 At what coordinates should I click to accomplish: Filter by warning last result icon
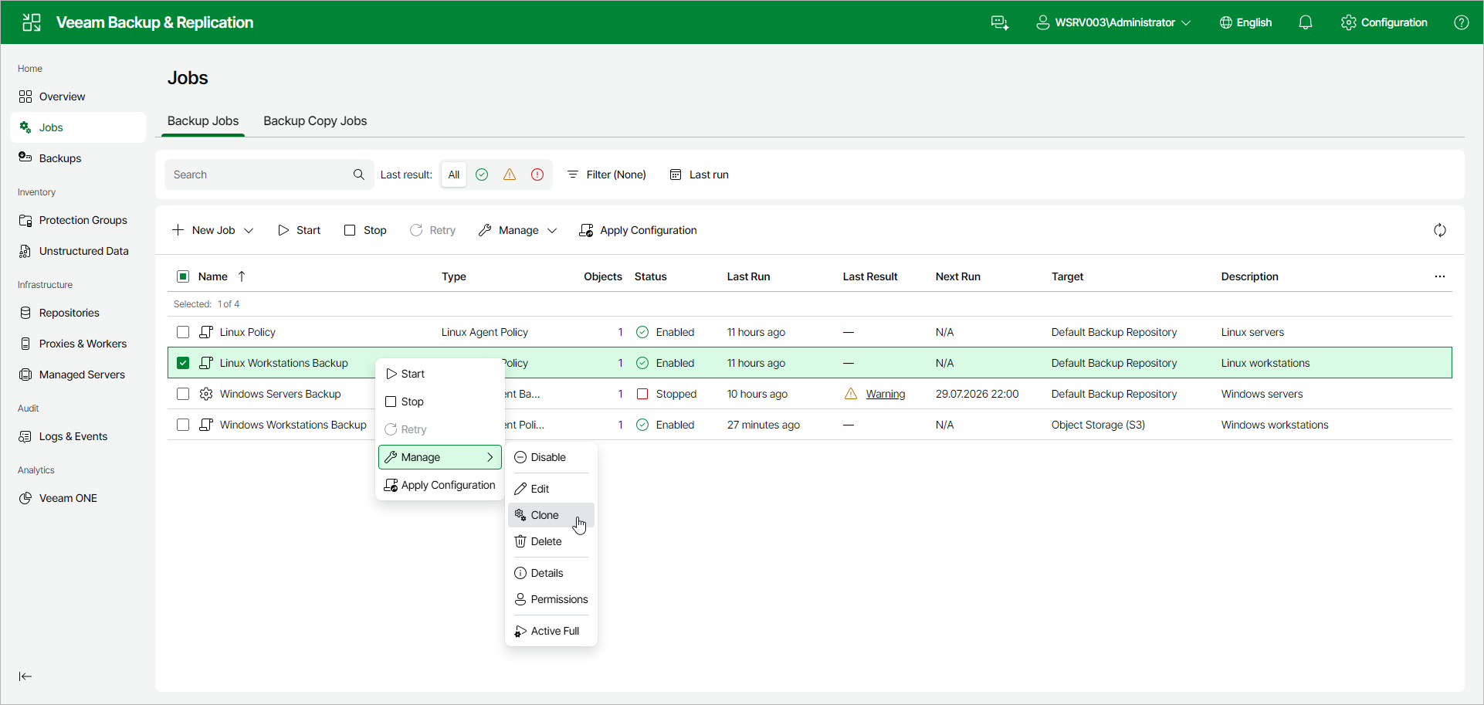[x=510, y=175]
